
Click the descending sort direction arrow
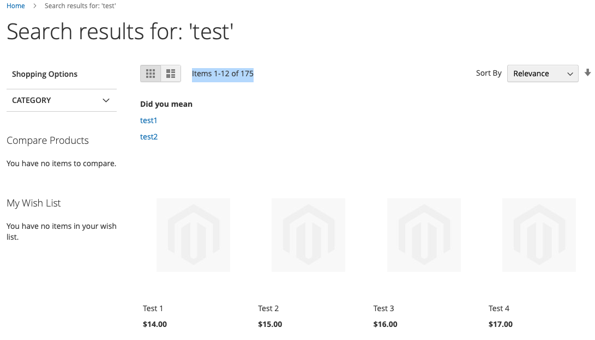coord(587,71)
